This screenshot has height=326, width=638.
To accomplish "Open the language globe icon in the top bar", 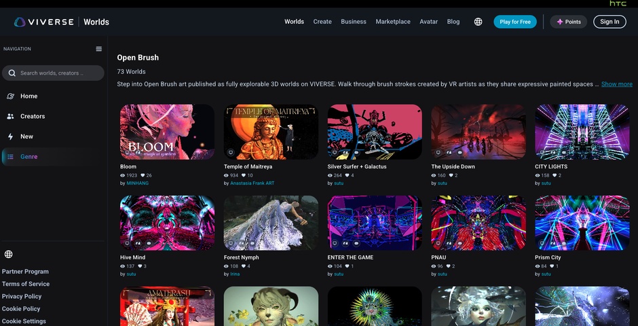I will tap(478, 22).
